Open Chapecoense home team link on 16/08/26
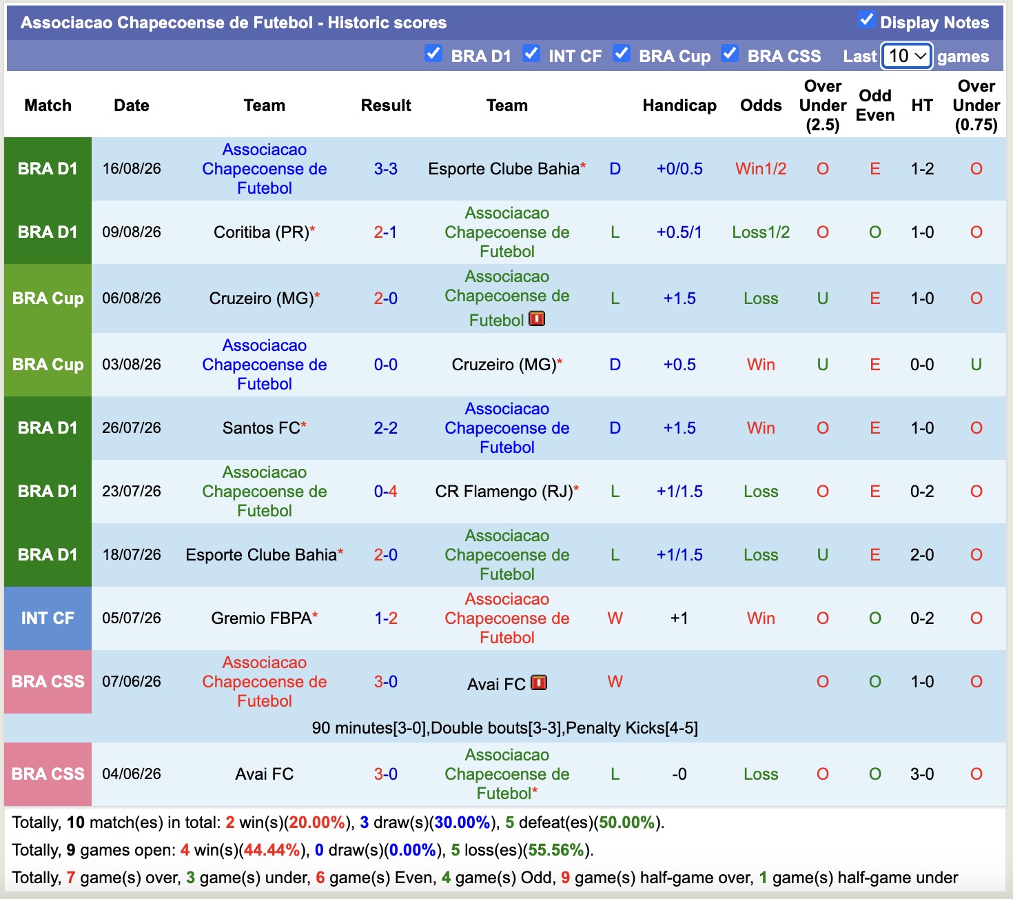This screenshot has height=899, width=1013. (265, 169)
